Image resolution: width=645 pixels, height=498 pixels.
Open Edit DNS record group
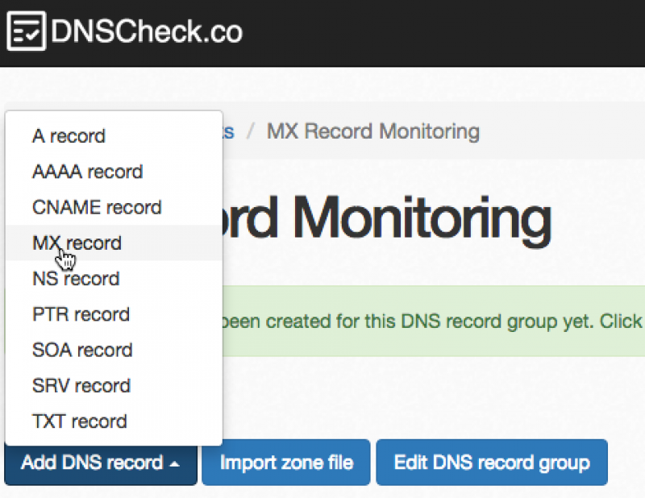[x=491, y=463]
